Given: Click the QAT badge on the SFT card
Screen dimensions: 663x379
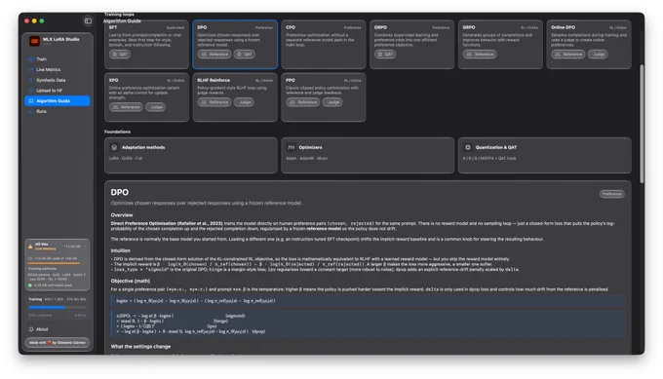Looking at the screenshot, I should 120,55.
